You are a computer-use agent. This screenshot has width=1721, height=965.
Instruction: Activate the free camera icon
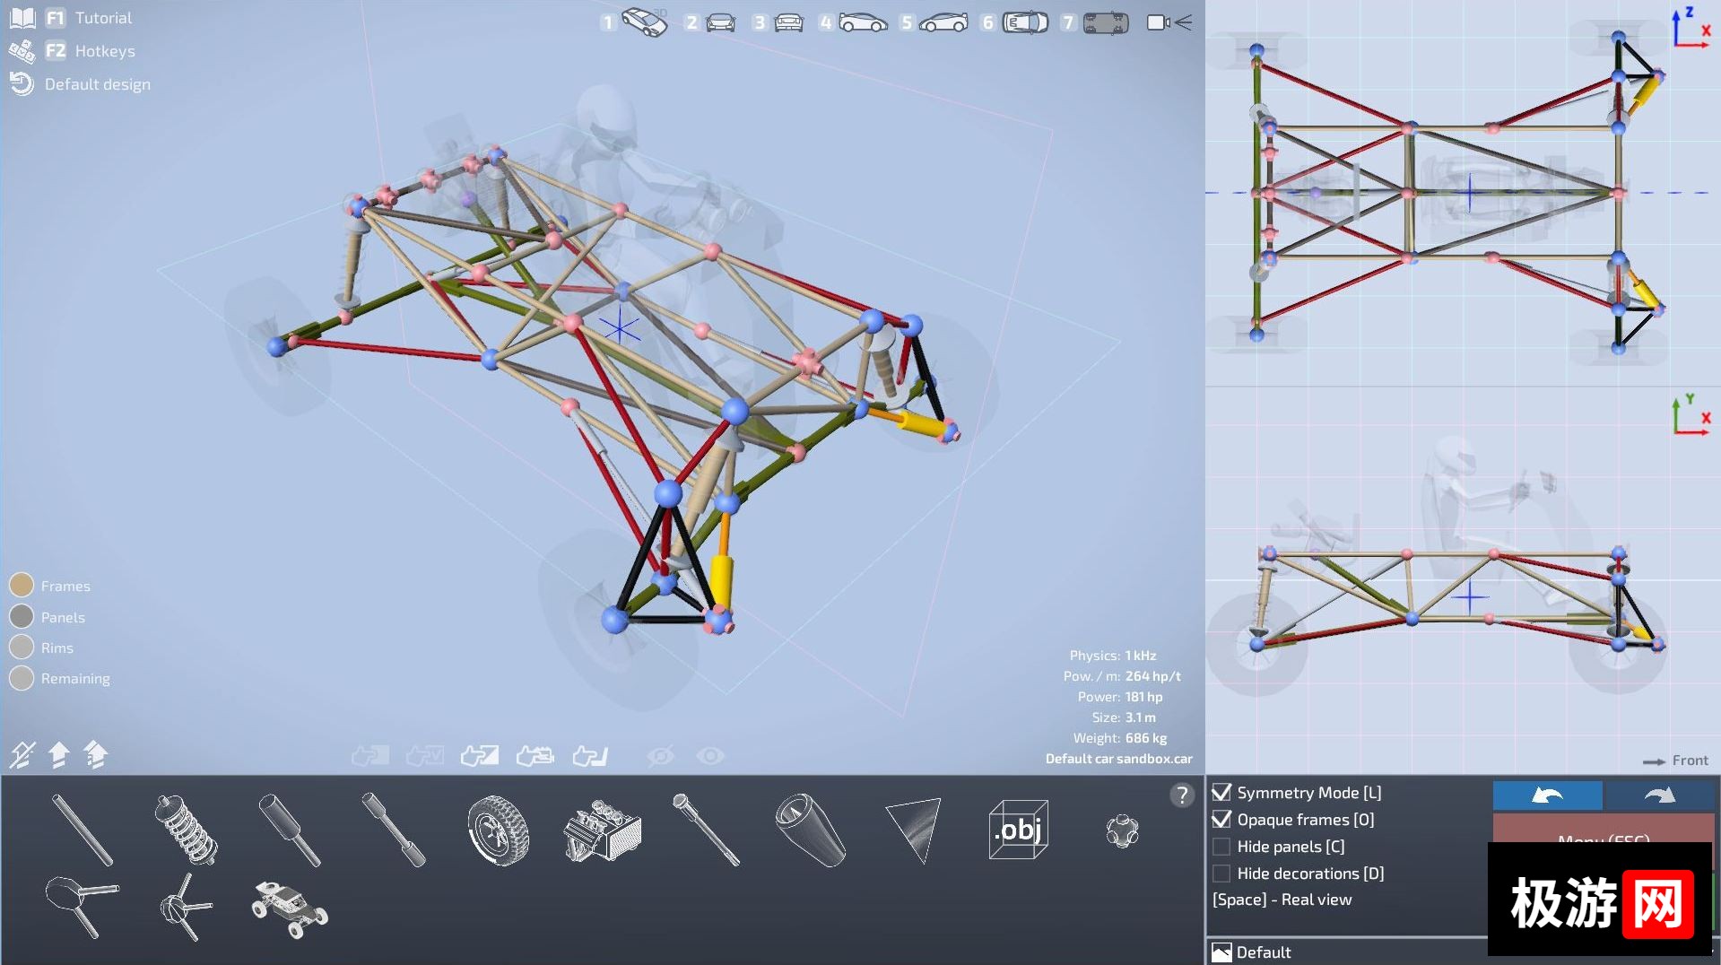[1169, 22]
